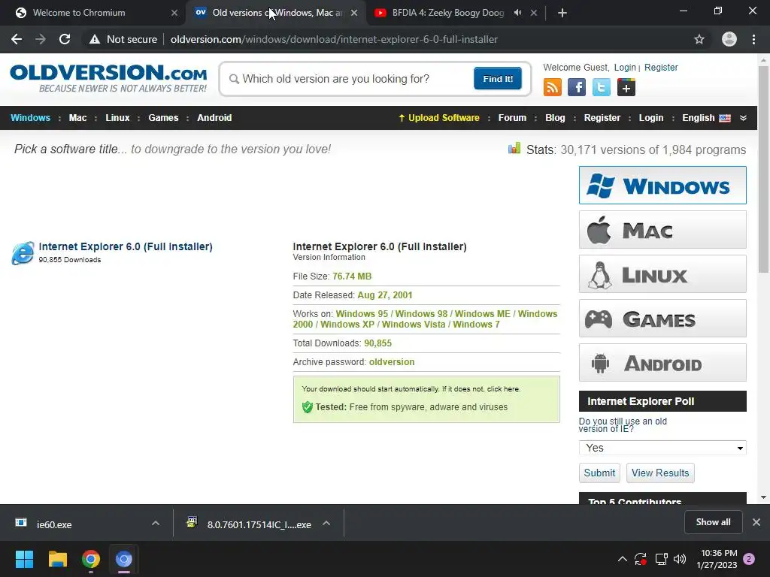Open the Windows Start button

[x=24, y=559]
